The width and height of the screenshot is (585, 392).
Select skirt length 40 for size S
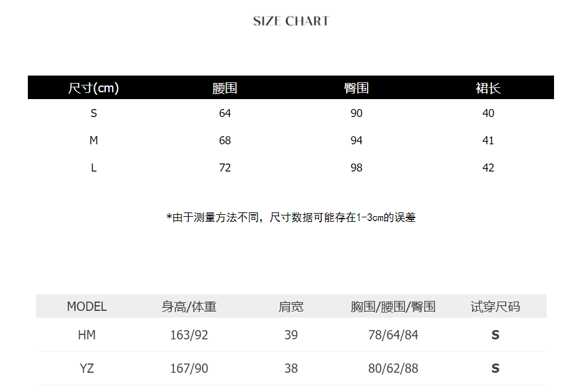pos(488,113)
